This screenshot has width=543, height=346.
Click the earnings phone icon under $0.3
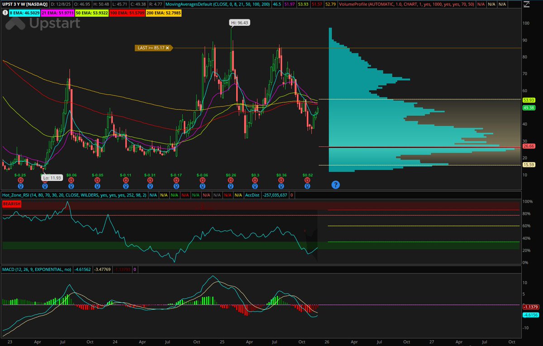(x=256, y=180)
